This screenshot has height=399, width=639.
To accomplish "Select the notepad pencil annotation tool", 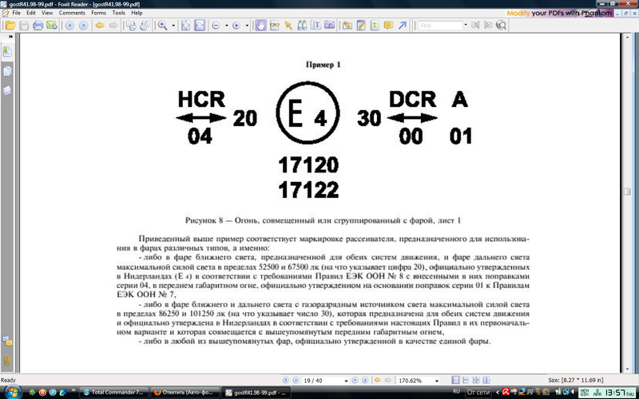I will [x=361, y=26].
